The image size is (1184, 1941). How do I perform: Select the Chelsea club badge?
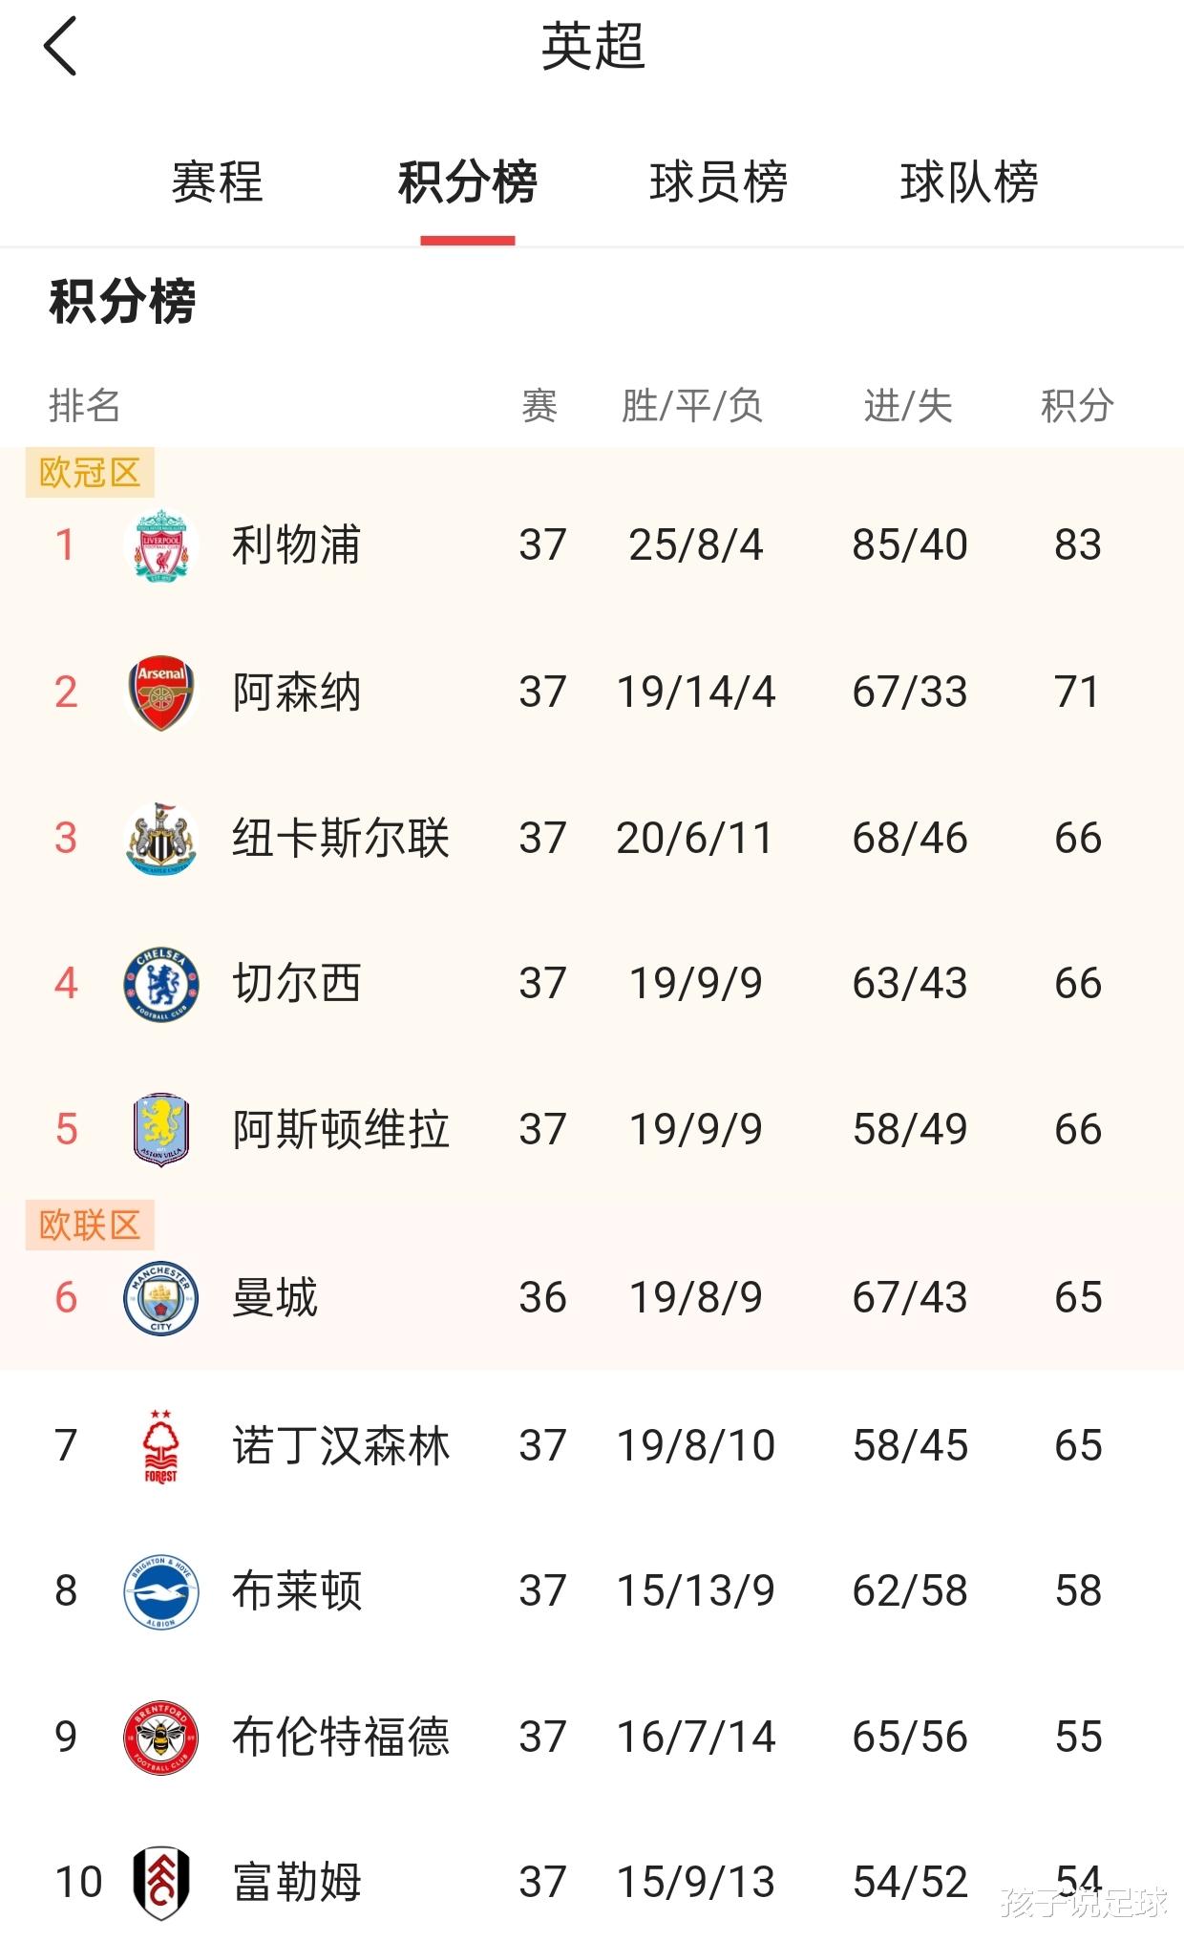tap(161, 984)
